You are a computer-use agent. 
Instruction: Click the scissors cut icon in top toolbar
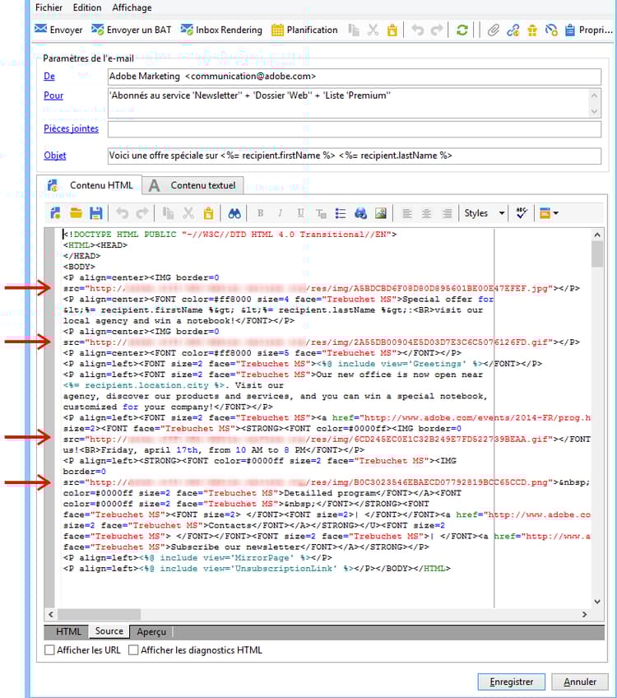click(373, 30)
